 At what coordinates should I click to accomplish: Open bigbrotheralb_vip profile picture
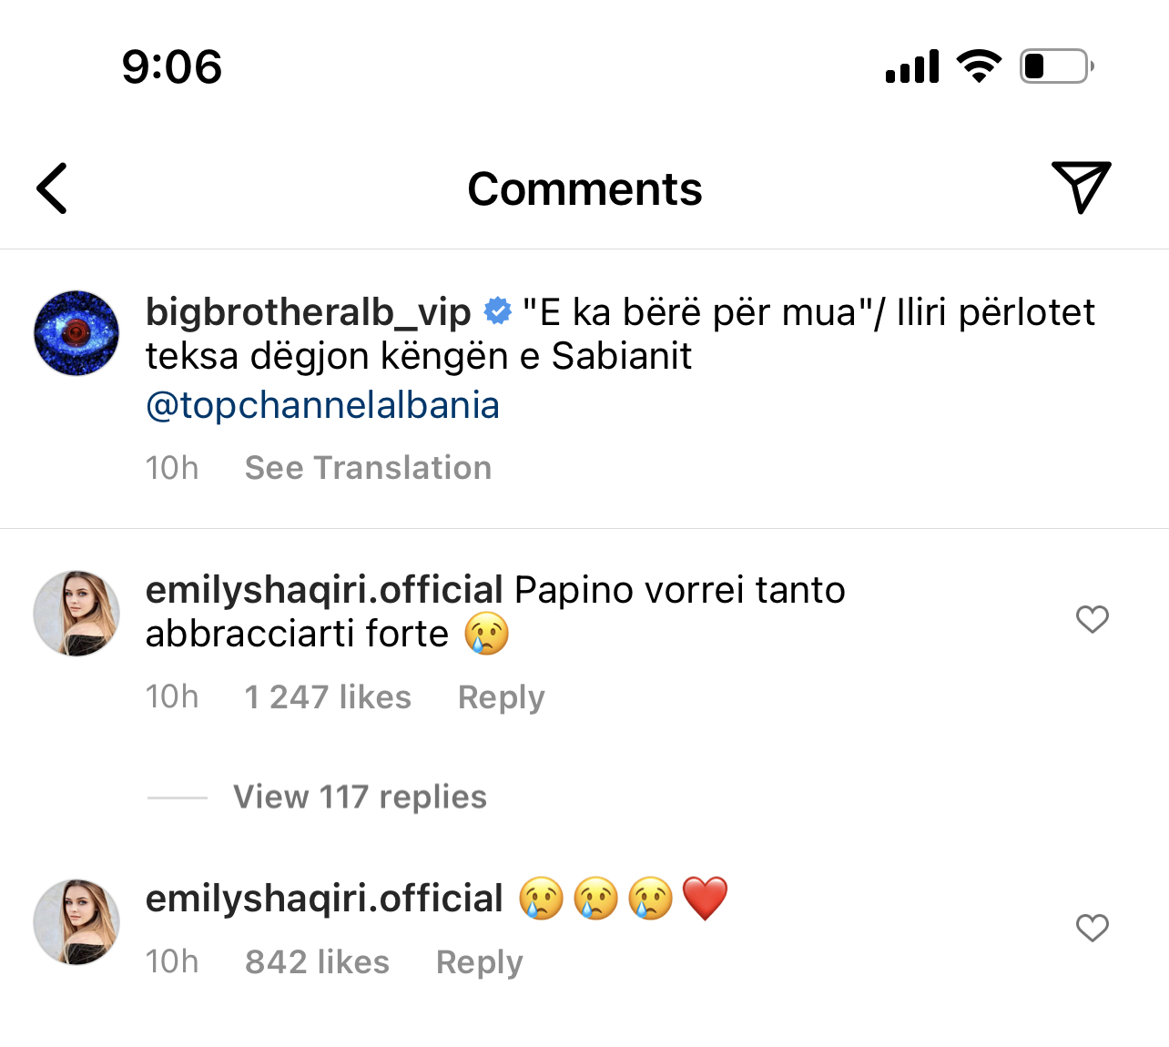pos(76,333)
